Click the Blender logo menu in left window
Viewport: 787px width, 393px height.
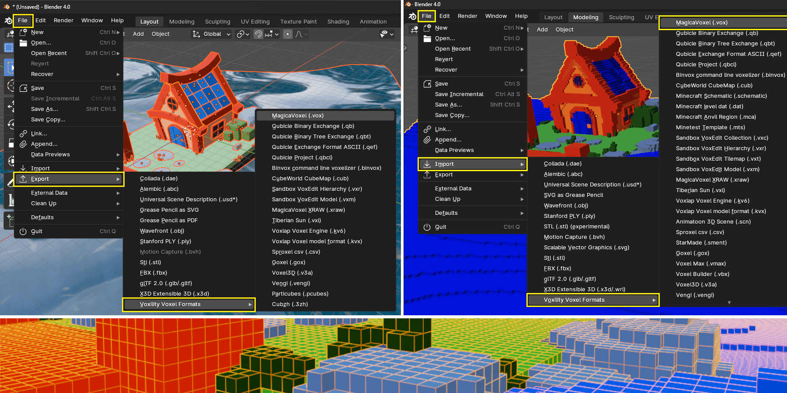[x=8, y=21]
